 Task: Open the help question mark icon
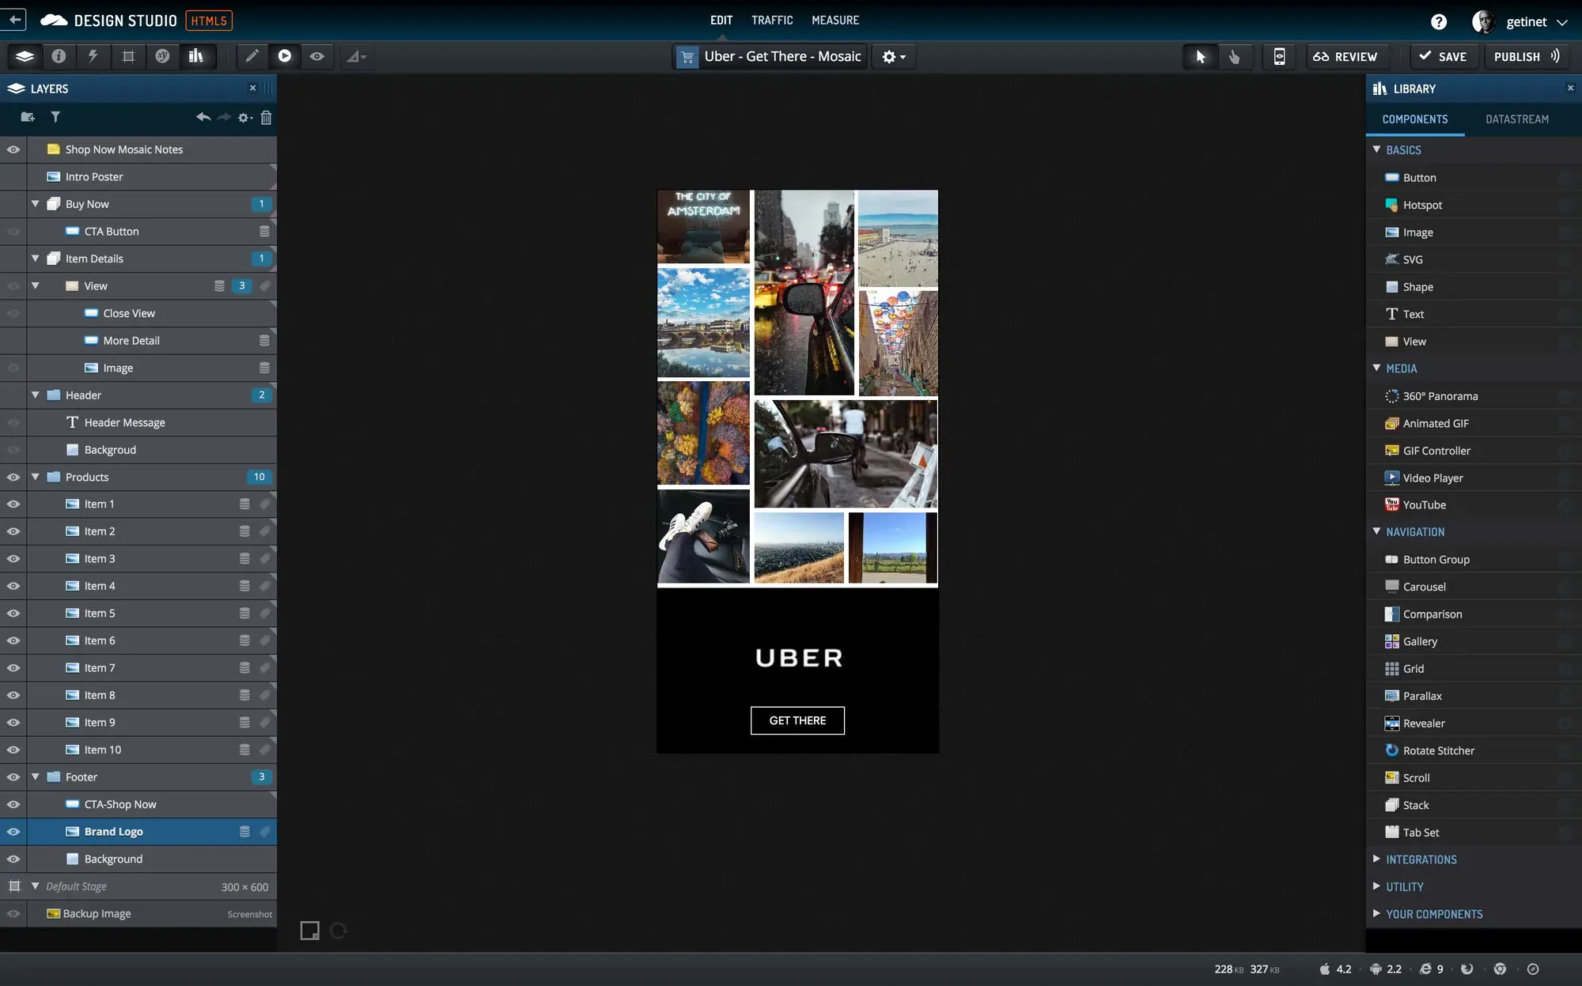tap(1439, 21)
